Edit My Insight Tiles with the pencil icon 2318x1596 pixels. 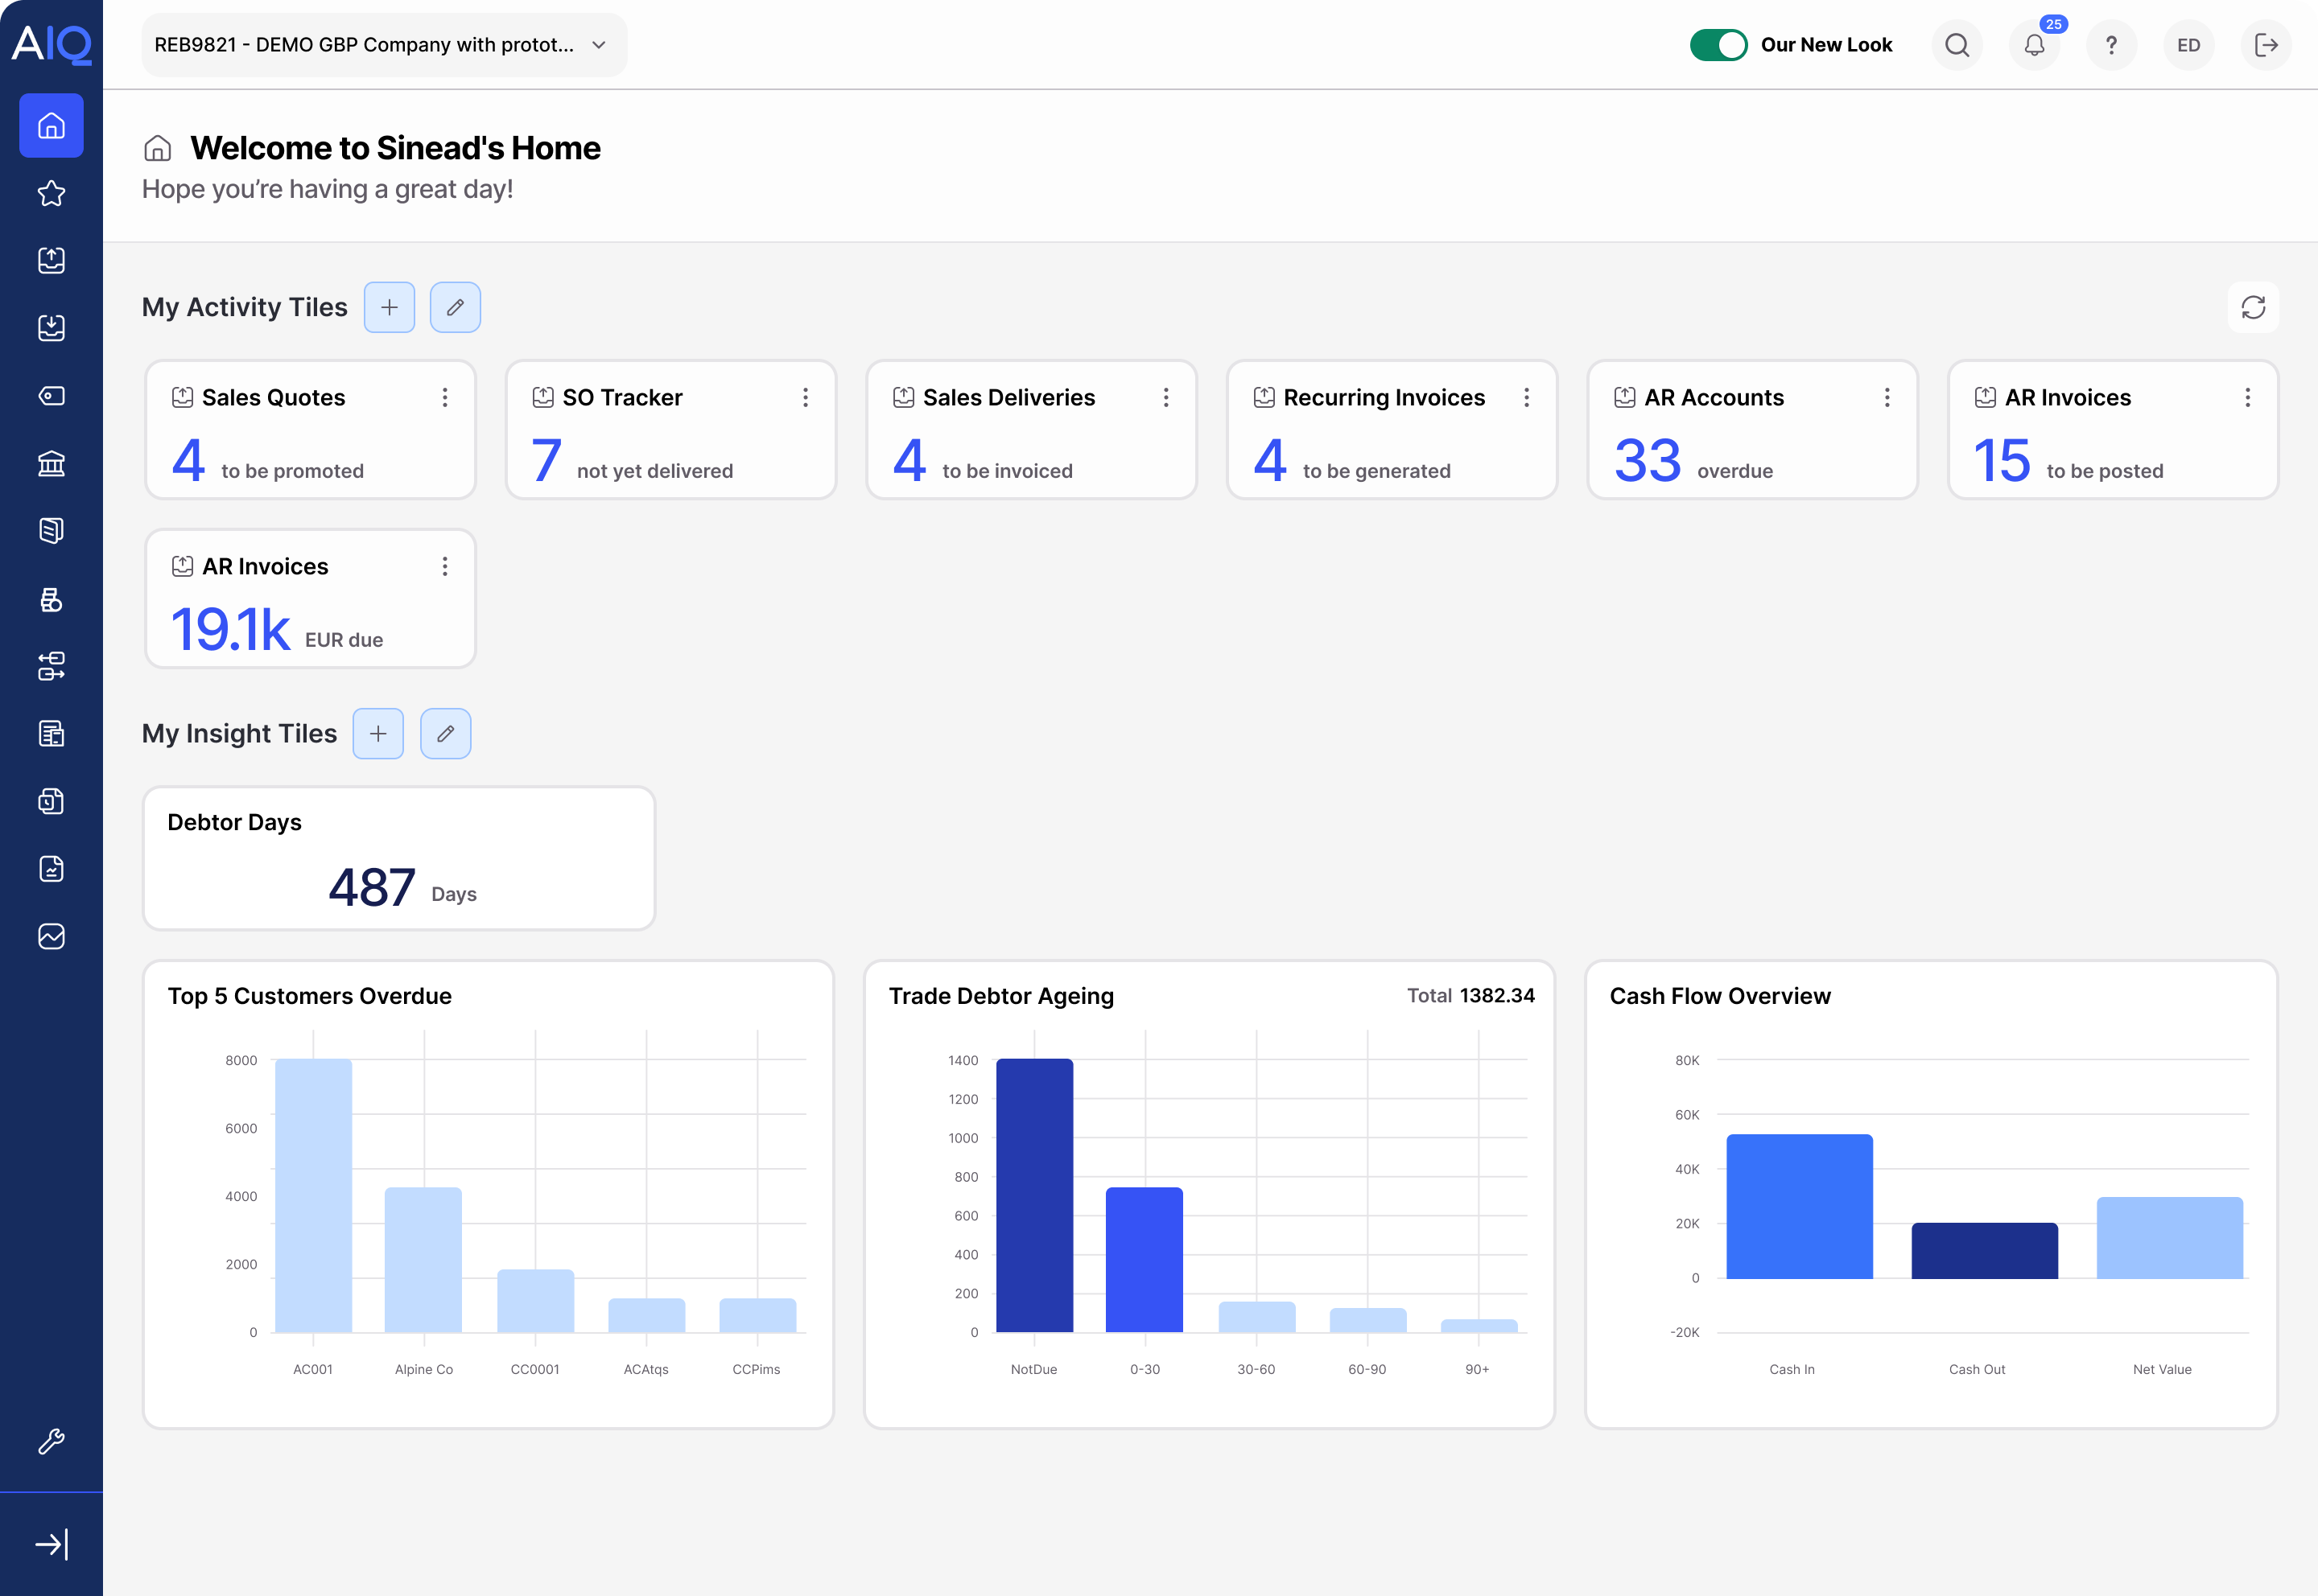tap(445, 734)
